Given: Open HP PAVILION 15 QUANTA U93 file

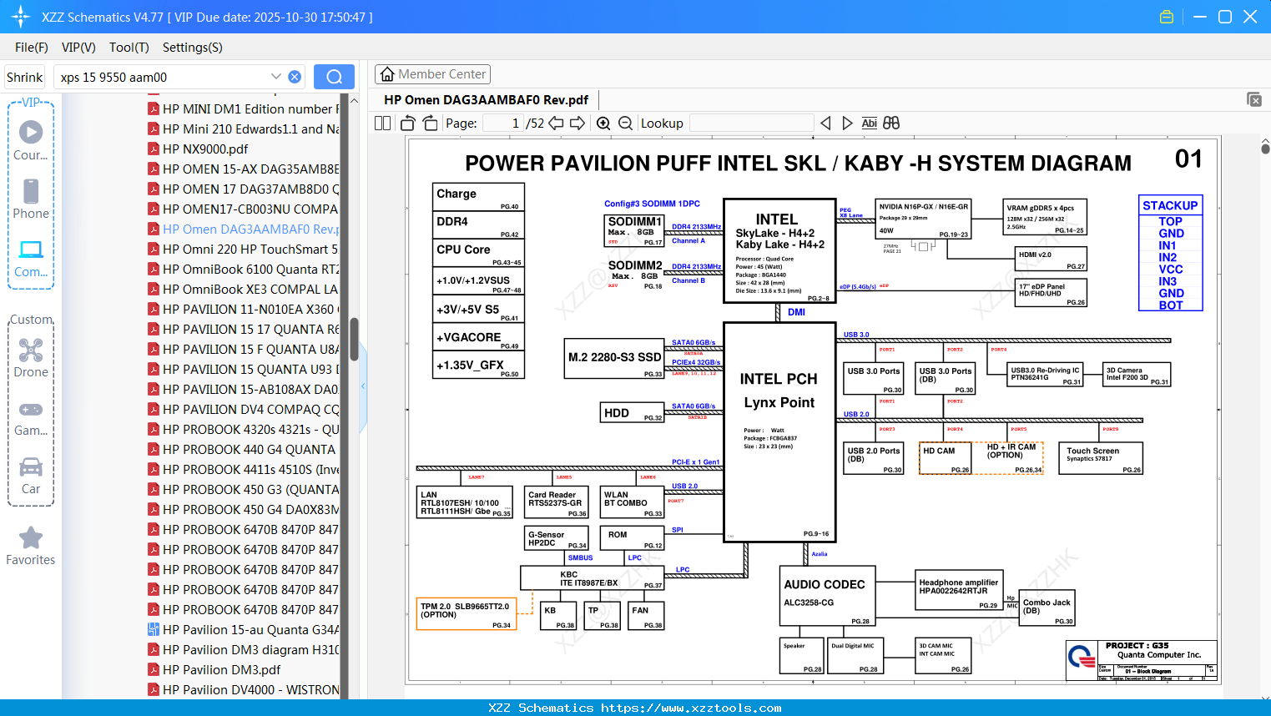Looking at the screenshot, I should pyautogui.click(x=243, y=369).
